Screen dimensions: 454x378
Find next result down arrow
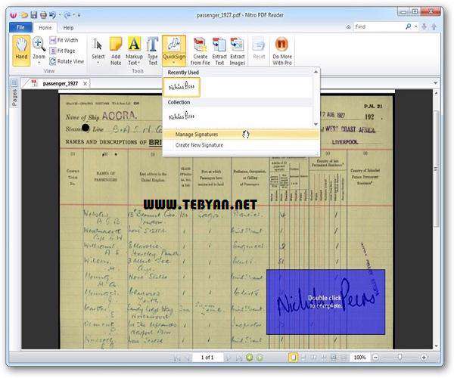point(424,26)
